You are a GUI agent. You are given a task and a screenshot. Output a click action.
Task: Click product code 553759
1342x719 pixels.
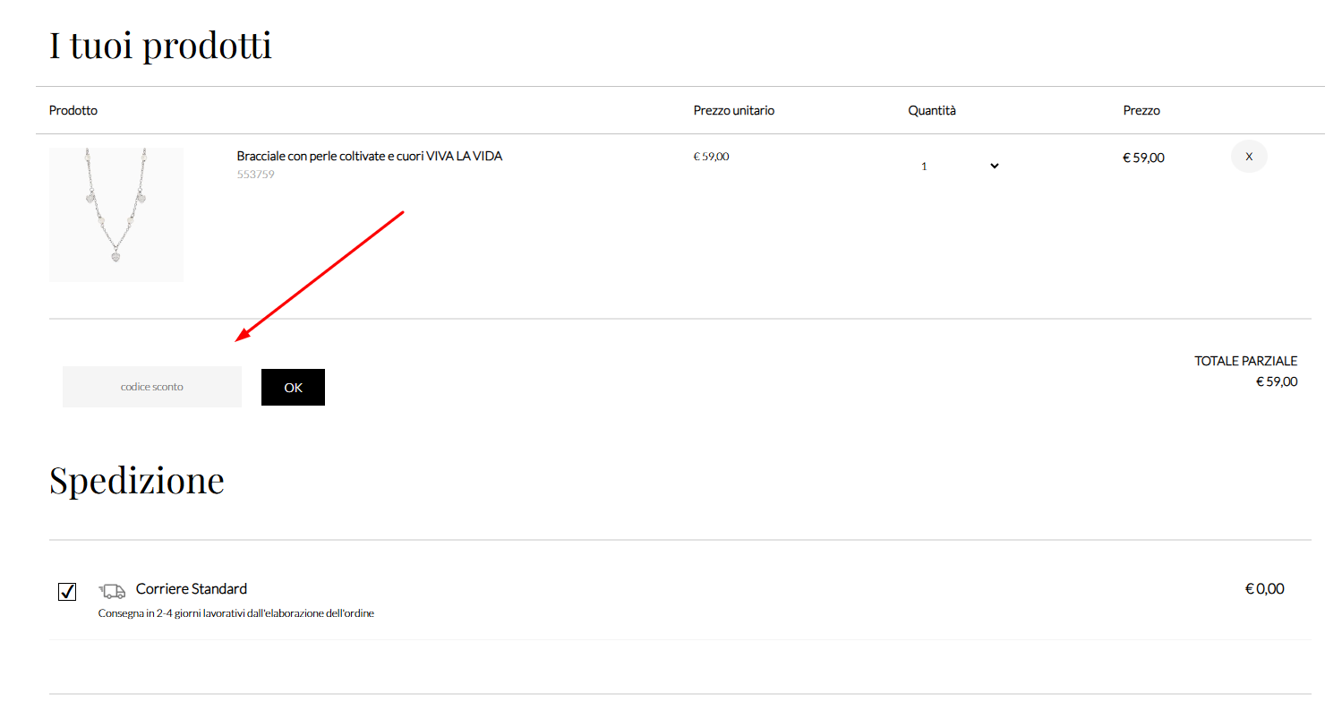(x=255, y=175)
